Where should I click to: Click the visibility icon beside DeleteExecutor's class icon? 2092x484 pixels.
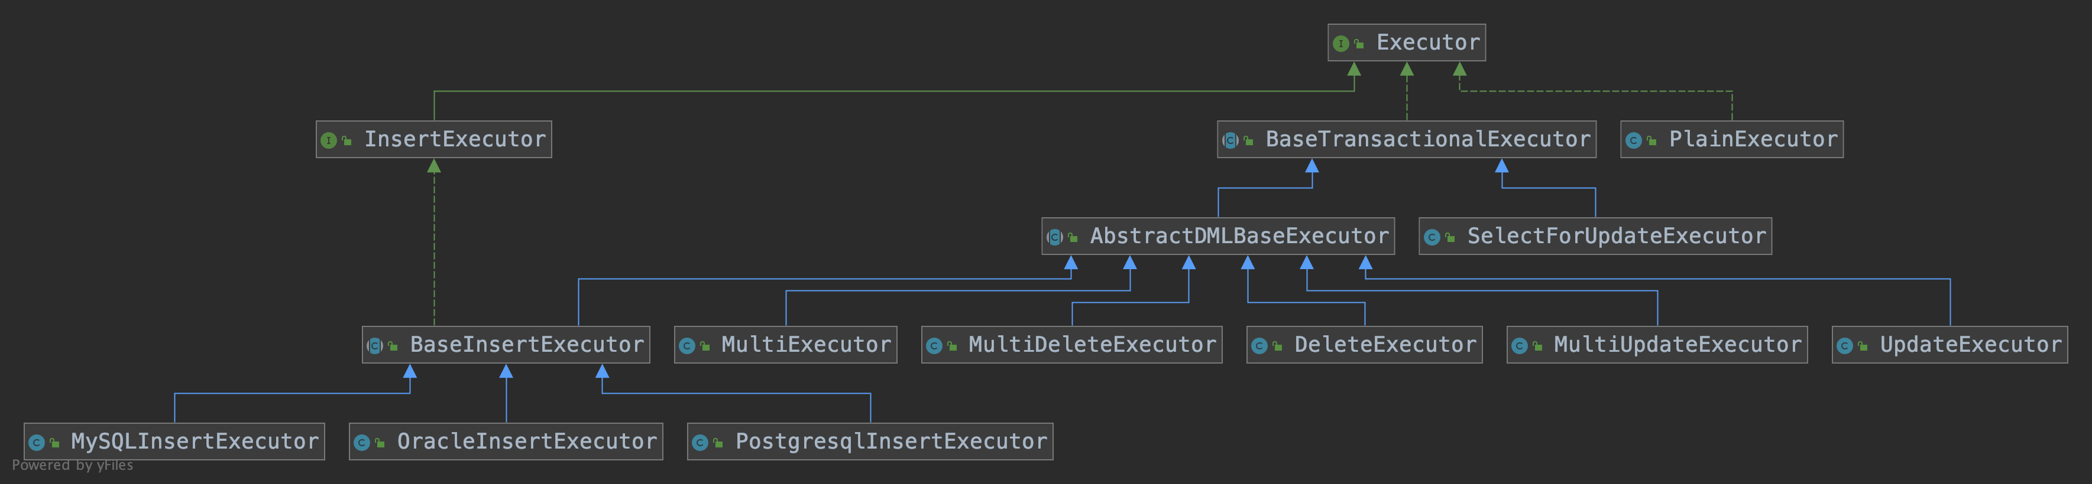[x=1277, y=347]
